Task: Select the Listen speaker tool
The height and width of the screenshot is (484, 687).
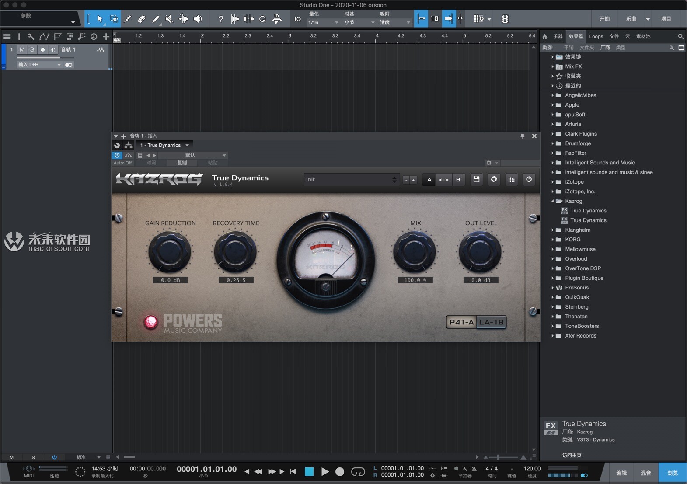Action: (x=198, y=19)
